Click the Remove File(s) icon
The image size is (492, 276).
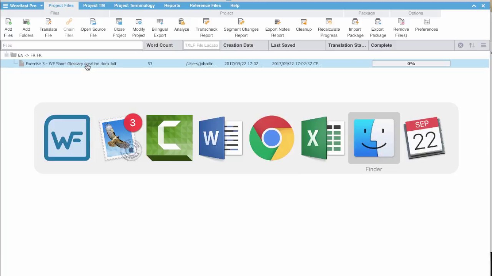[401, 22]
